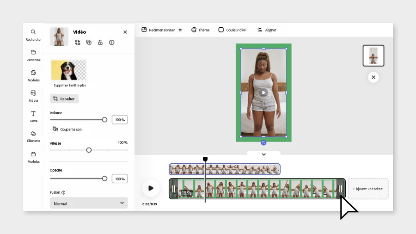
Task: Click the Opacité 100 % input field
Action: click(120, 179)
